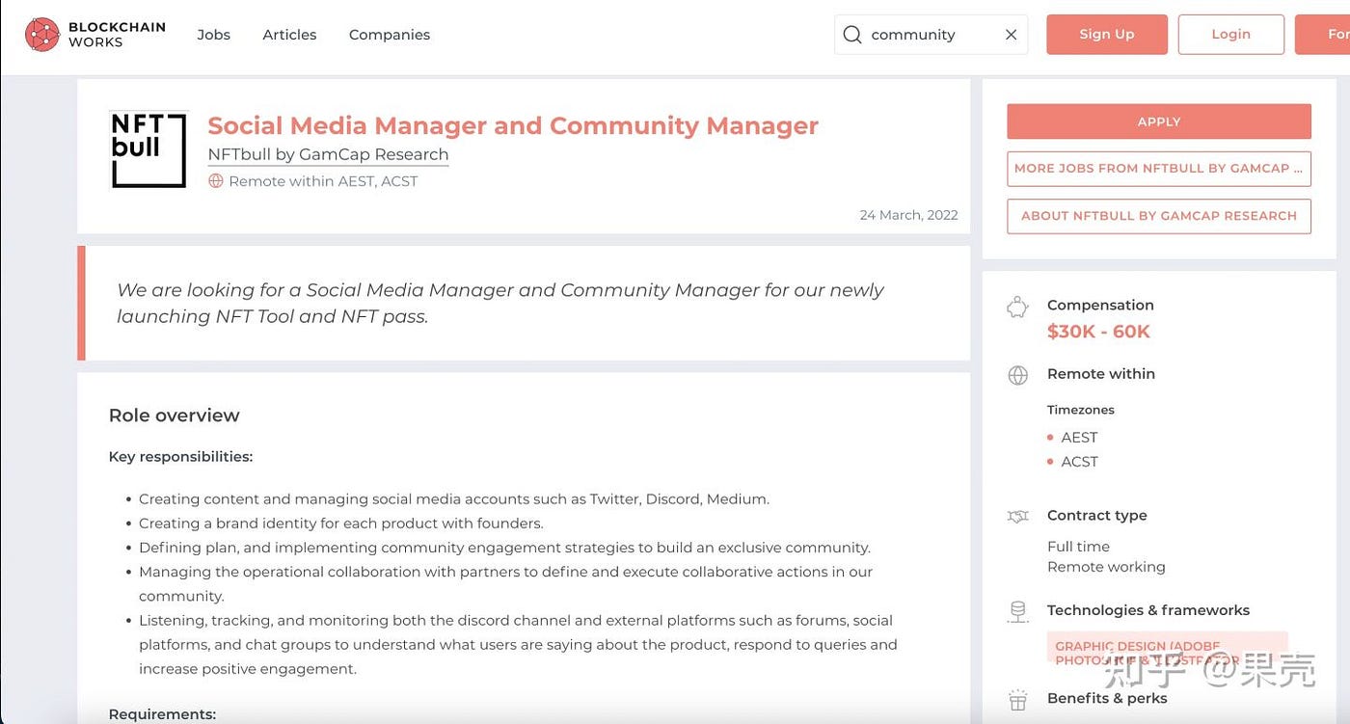Click the 24 March, 2022 date

pyautogui.click(x=908, y=215)
